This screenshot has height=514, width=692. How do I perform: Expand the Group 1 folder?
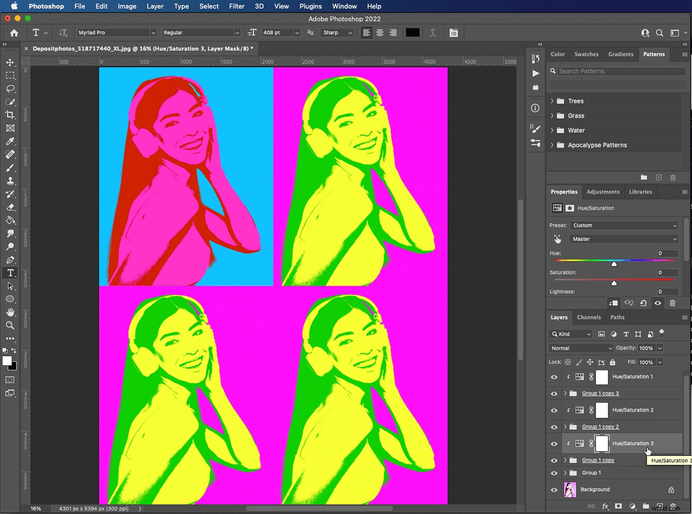pos(565,472)
